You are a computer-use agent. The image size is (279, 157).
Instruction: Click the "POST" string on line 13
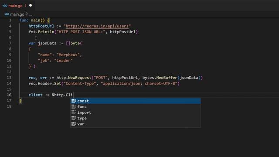101,78
